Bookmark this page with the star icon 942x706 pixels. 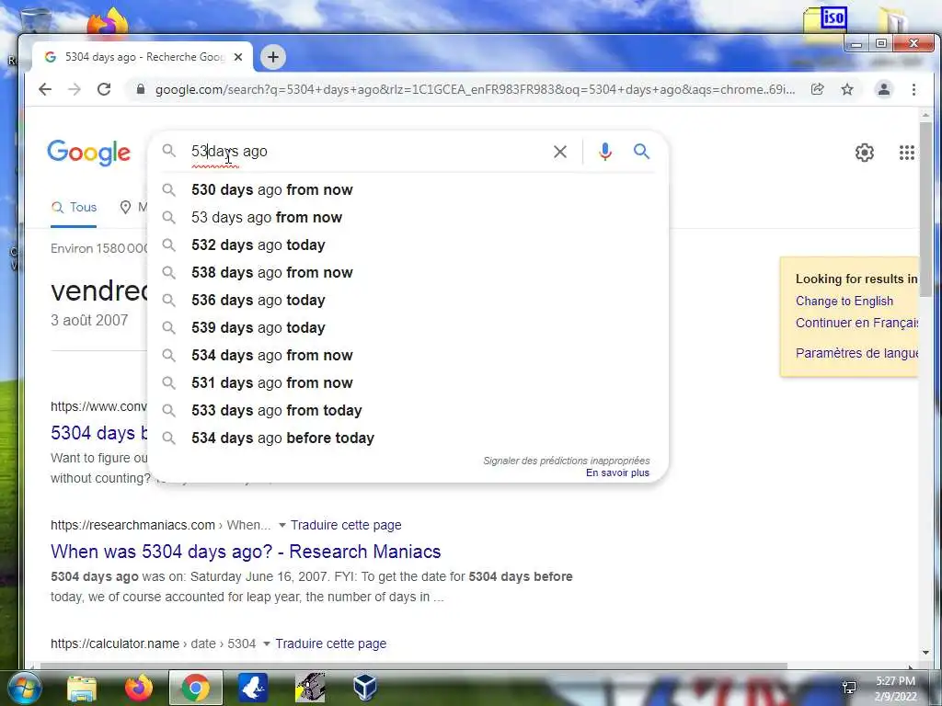coord(847,89)
